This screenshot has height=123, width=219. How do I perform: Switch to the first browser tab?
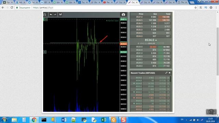(8, 2)
